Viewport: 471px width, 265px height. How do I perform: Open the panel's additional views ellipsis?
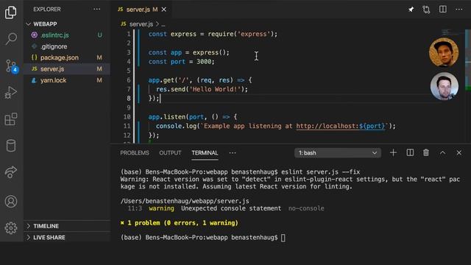pos(233,153)
